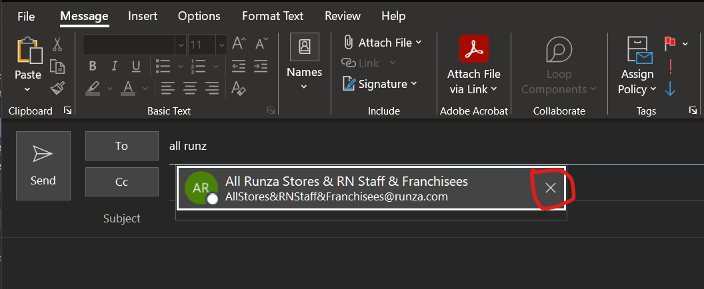704x289 pixels.
Task: Open the font size dropdown
Action: click(222, 45)
